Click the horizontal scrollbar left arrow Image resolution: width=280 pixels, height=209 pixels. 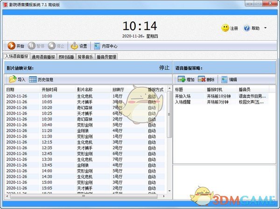[7, 196]
